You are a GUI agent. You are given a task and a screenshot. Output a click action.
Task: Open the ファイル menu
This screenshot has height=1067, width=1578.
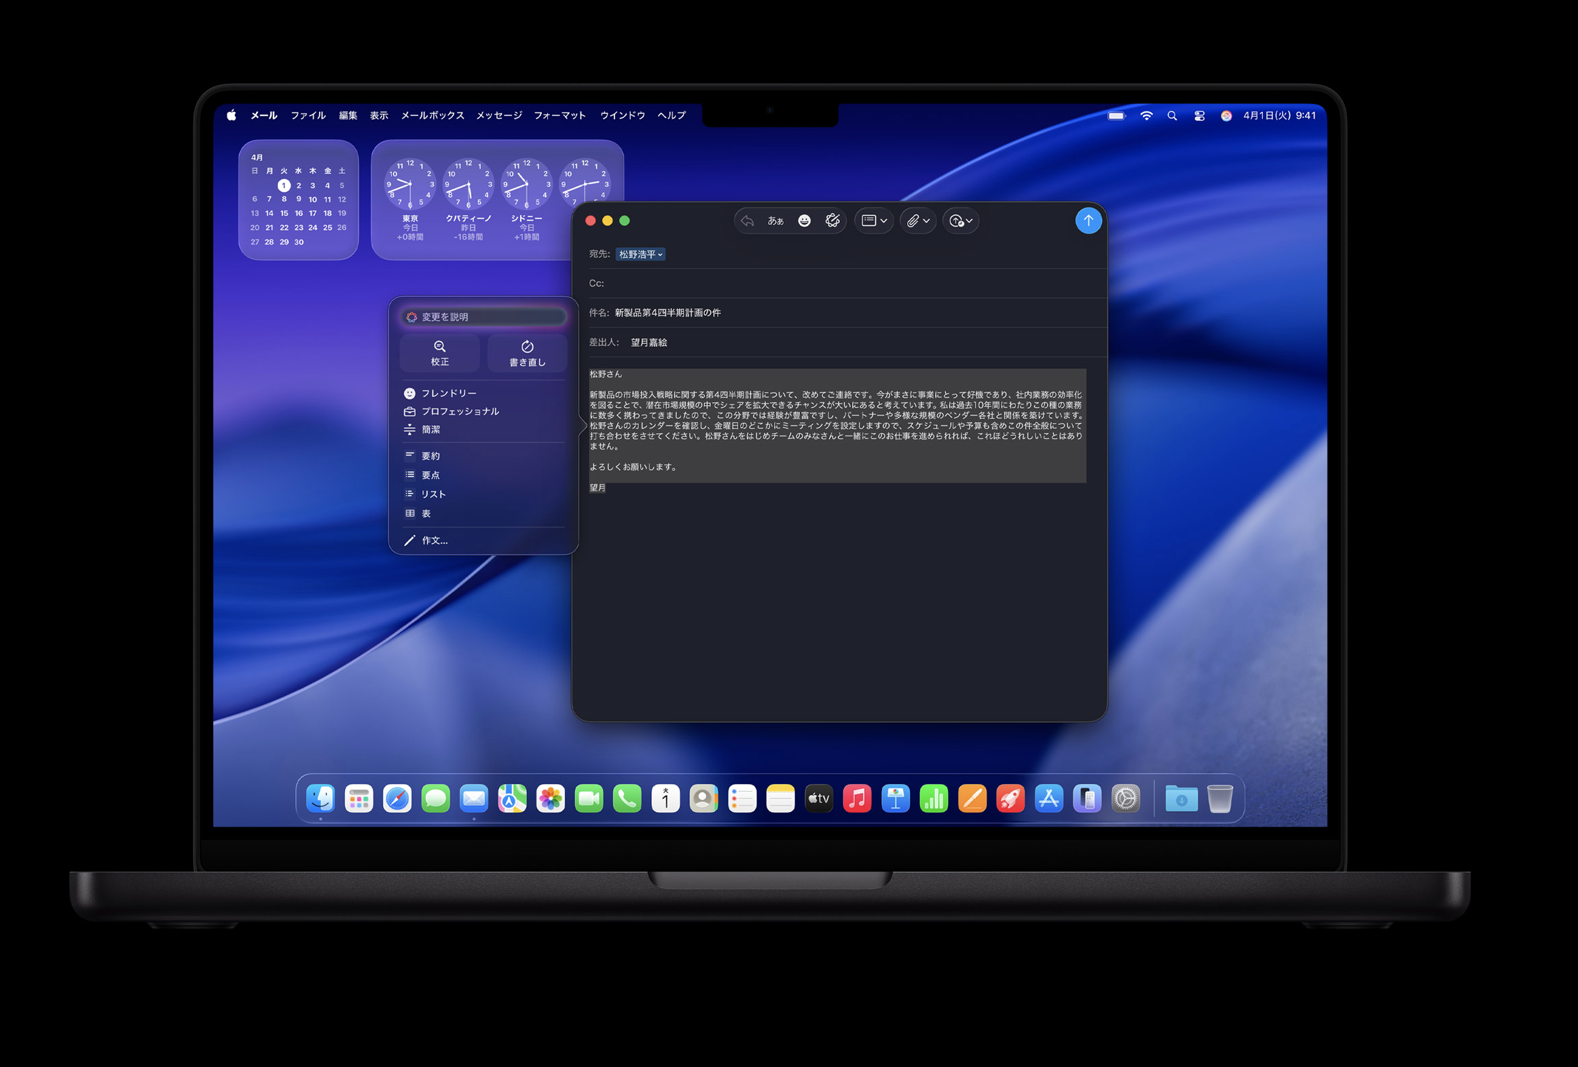tap(308, 115)
